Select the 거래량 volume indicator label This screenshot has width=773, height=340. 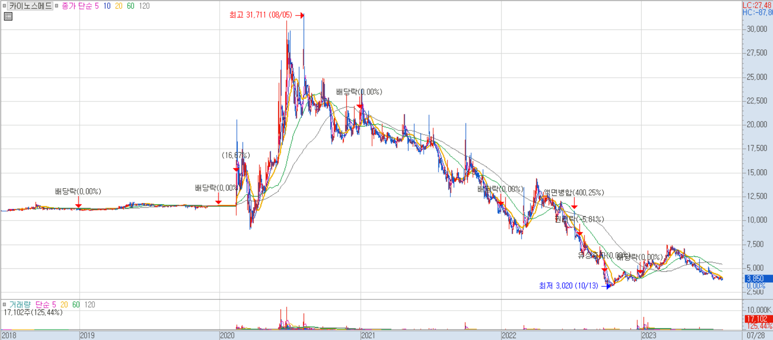(20, 305)
